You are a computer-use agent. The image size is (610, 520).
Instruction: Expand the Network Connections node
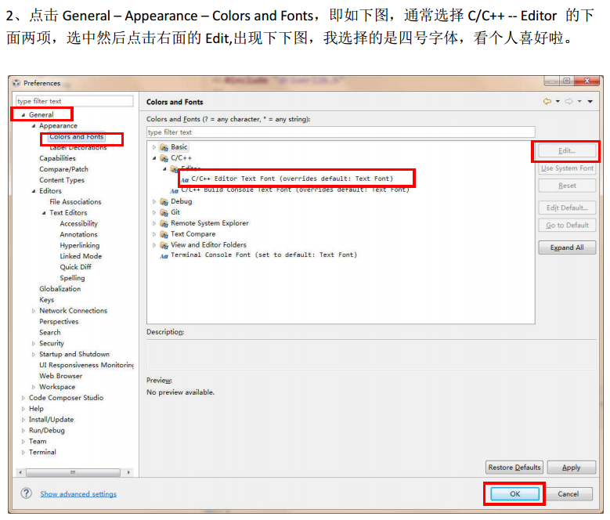34,311
